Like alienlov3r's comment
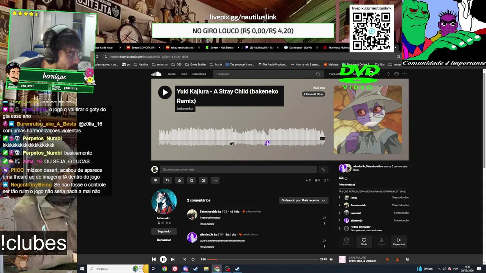Viewport: 486px width, 273px height. [x=324, y=241]
